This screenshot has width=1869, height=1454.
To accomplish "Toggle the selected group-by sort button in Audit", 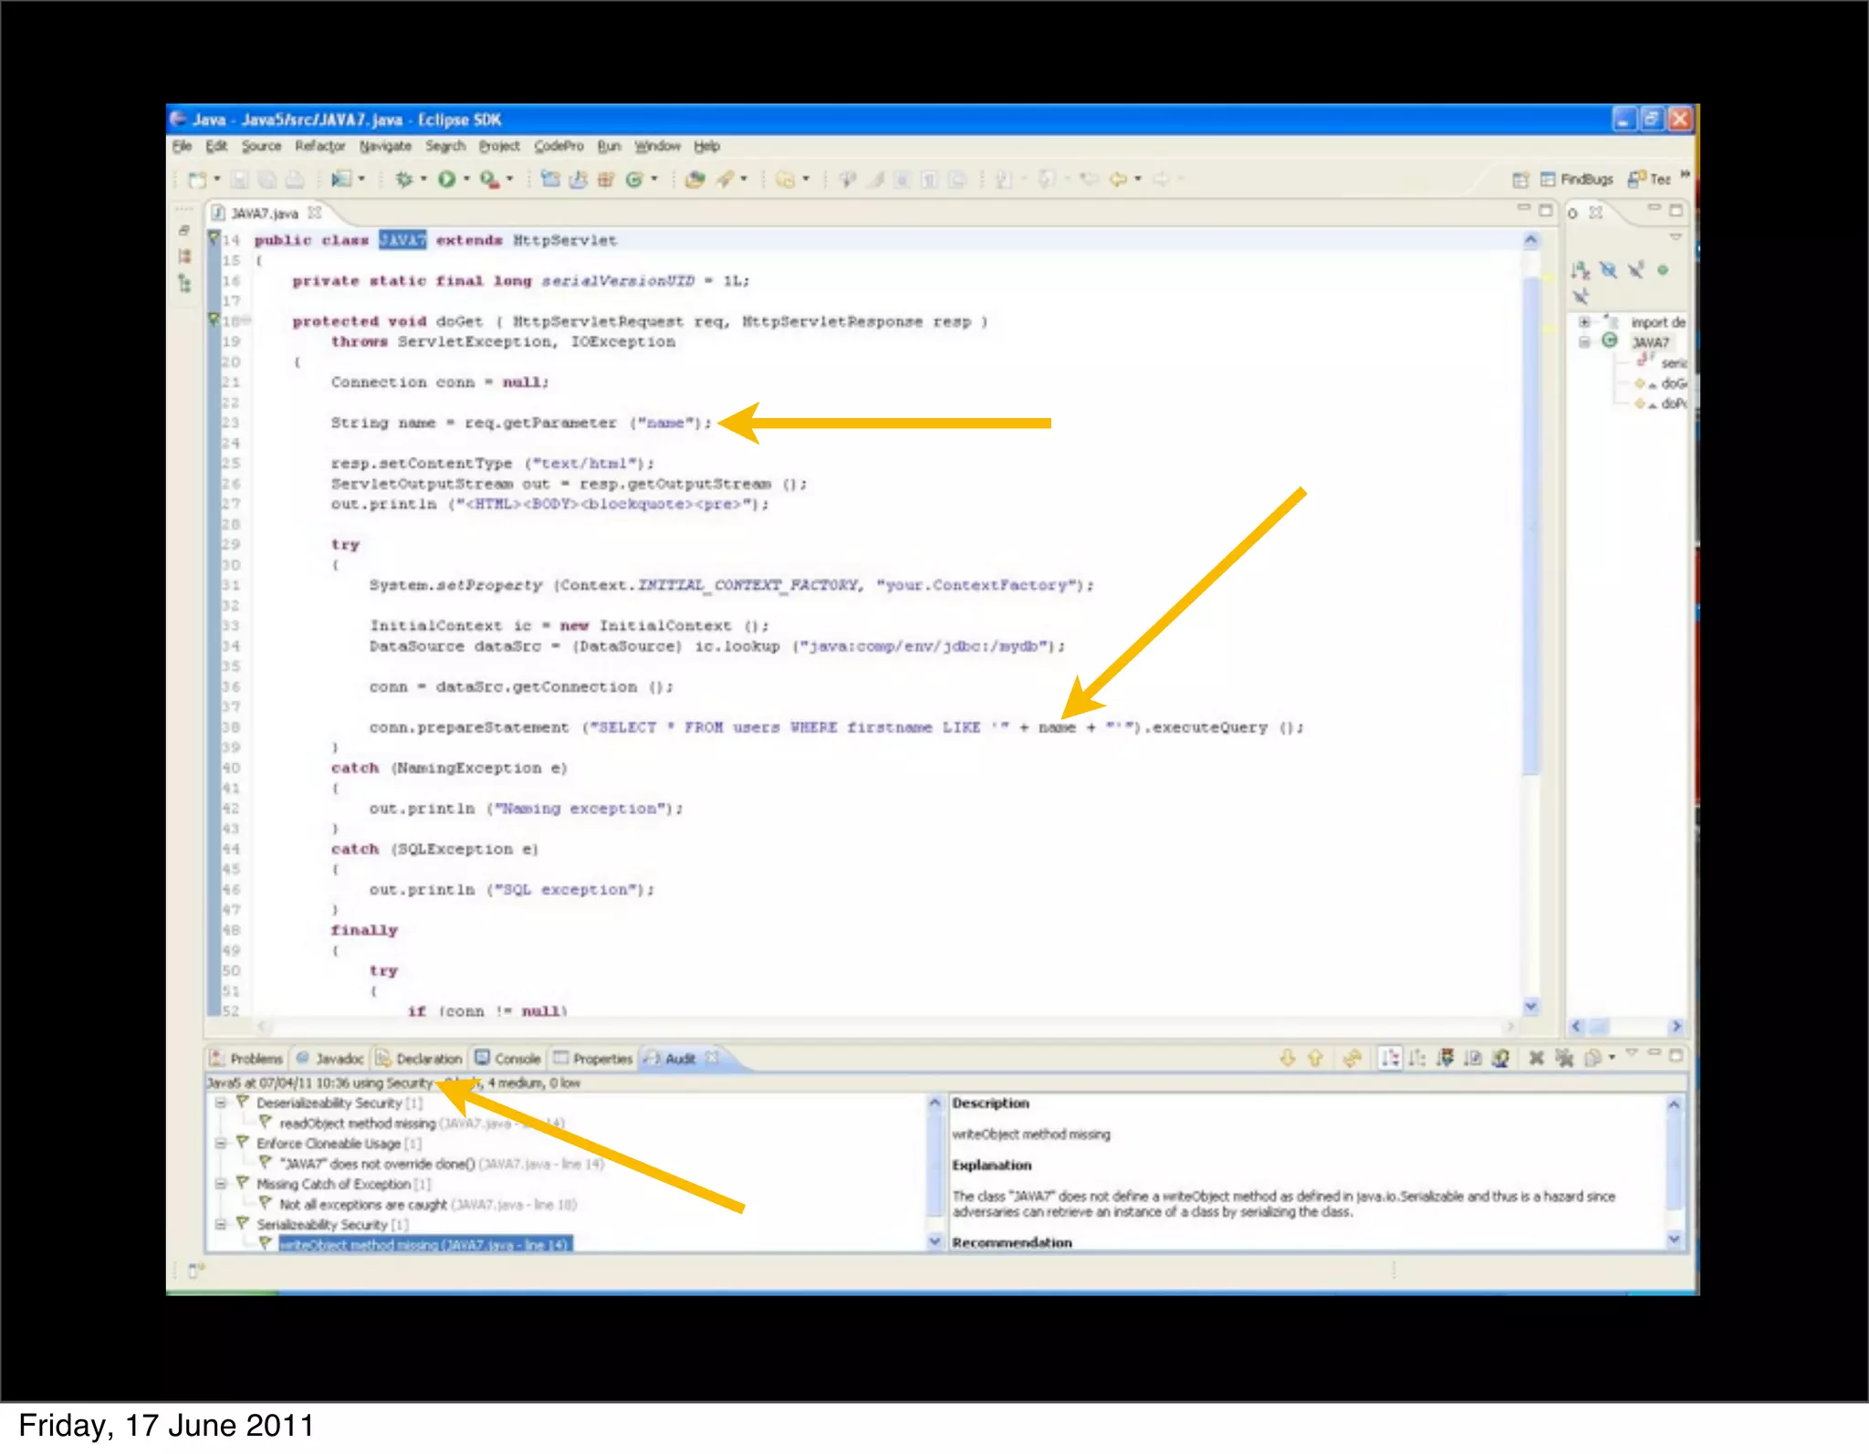I will [1389, 1058].
